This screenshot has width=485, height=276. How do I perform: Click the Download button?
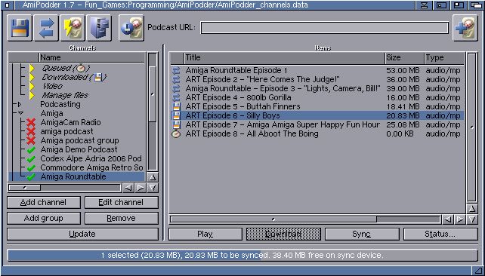pyautogui.click(x=283, y=235)
